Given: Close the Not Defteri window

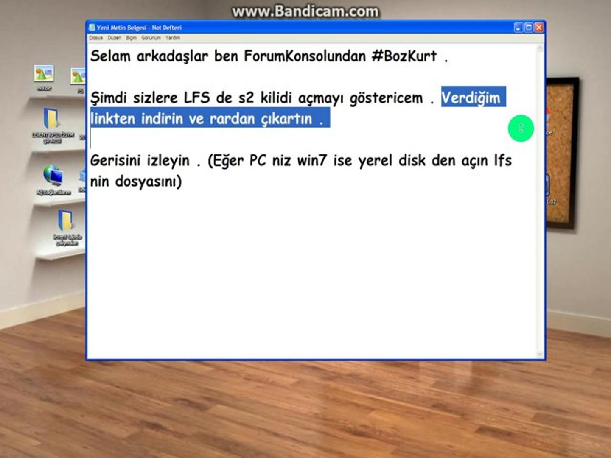Looking at the screenshot, I should click(x=539, y=28).
